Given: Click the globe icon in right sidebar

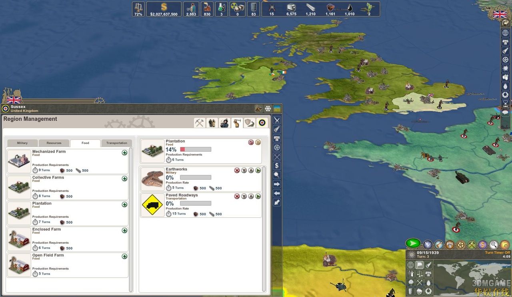Looking at the screenshot, I should 506,33.
